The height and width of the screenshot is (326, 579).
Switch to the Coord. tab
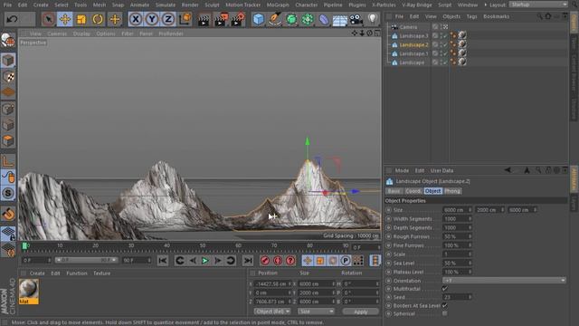pos(413,191)
